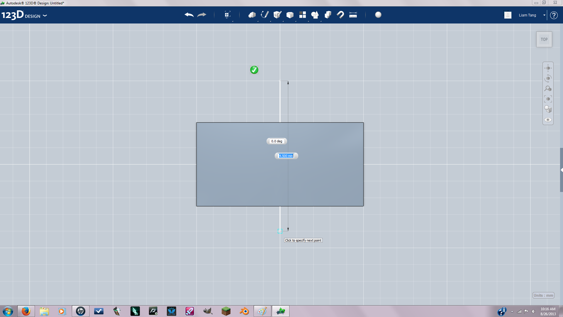Image resolution: width=563 pixels, height=317 pixels.
Task: Expand the 123D Design application menu
Action: (45, 16)
